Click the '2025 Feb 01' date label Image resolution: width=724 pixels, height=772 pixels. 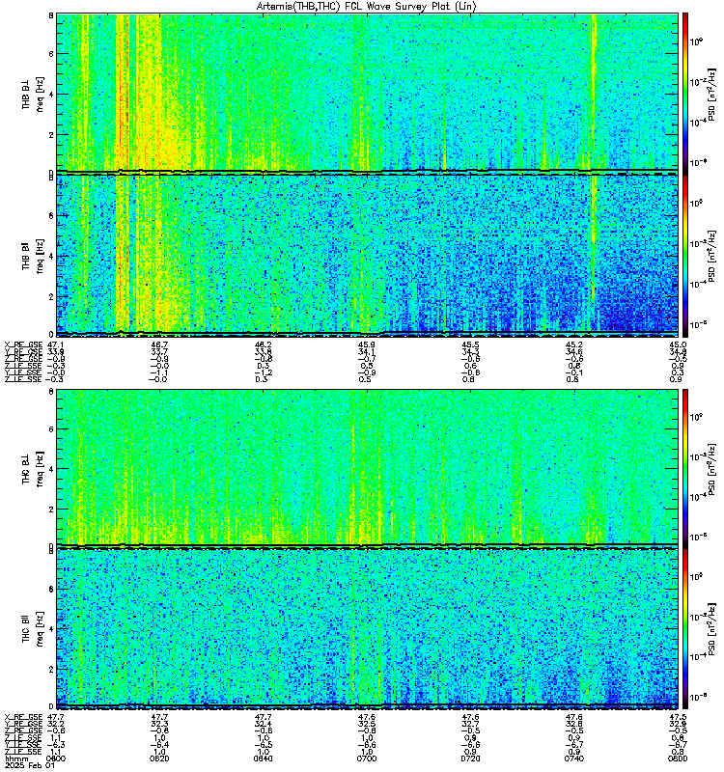pos(30,765)
